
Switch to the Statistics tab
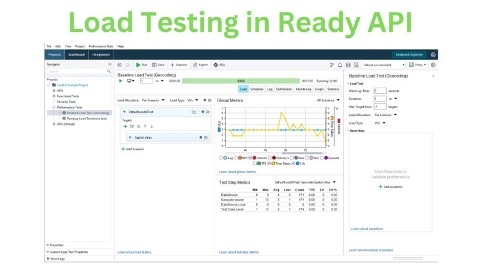(x=333, y=90)
